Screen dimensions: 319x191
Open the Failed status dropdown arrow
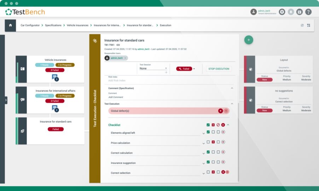coord(194,69)
